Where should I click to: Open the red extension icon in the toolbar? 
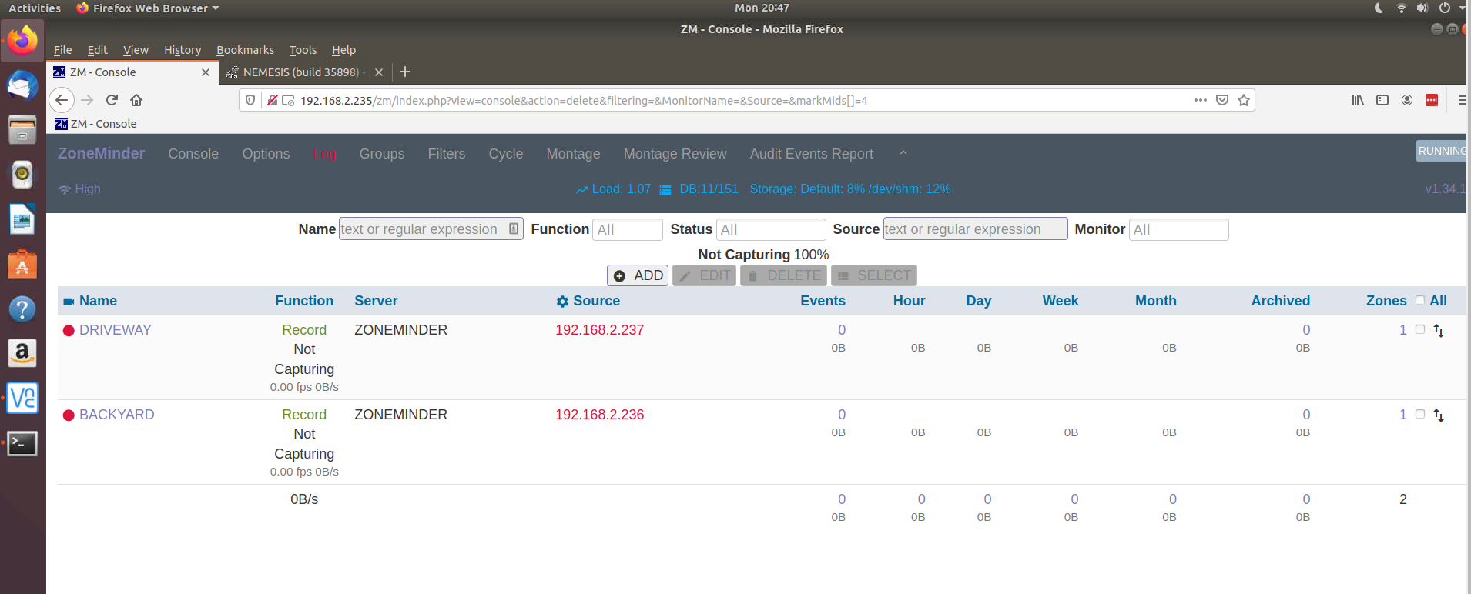point(1432,100)
